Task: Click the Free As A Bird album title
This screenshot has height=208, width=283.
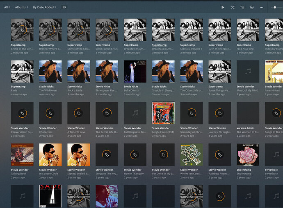Action: pyautogui.click(x=245, y=49)
